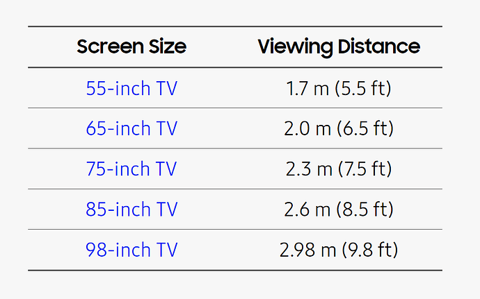Viewport: 480px width, 299px height.
Task: Select the 1.7 m distance value
Action: [x=307, y=89]
